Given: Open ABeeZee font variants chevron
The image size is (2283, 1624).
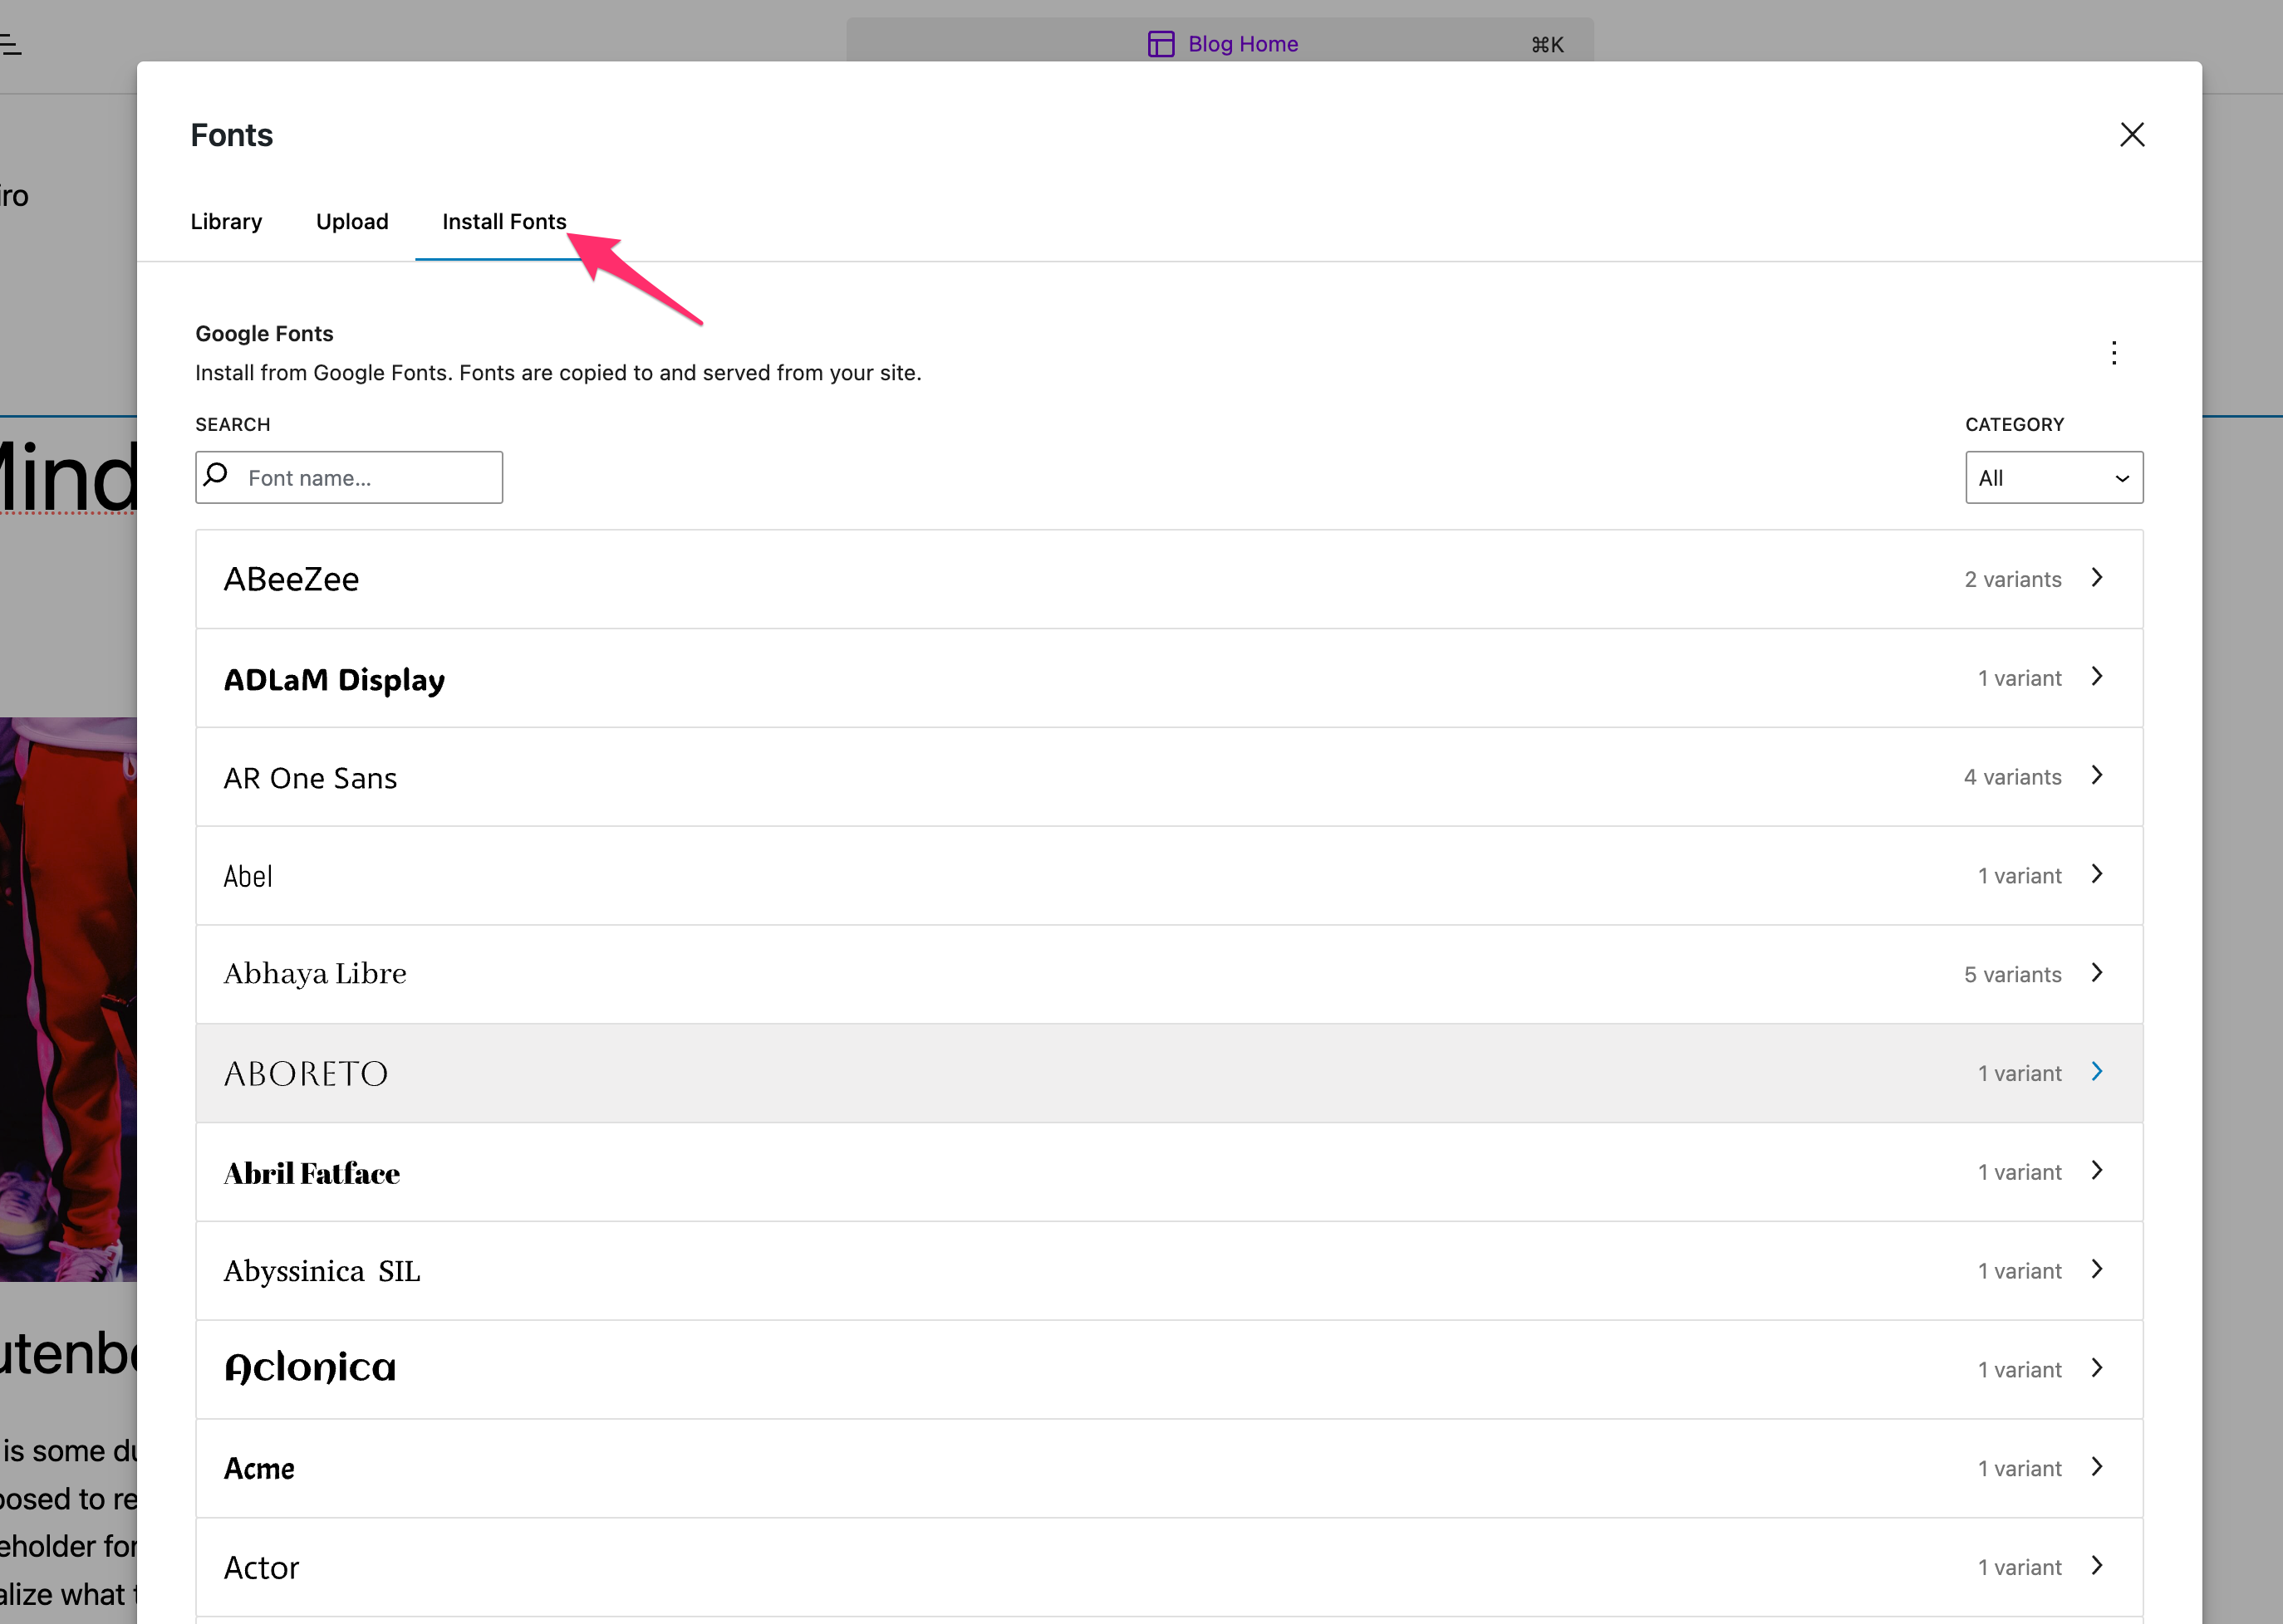Looking at the screenshot, I should tap(2096, 578).
